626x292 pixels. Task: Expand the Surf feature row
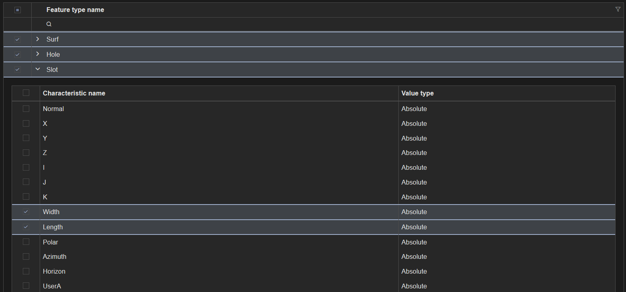pos(38,39)
